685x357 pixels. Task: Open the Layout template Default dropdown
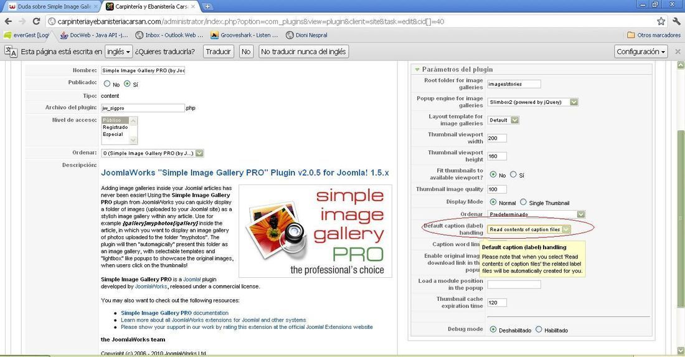503,120
